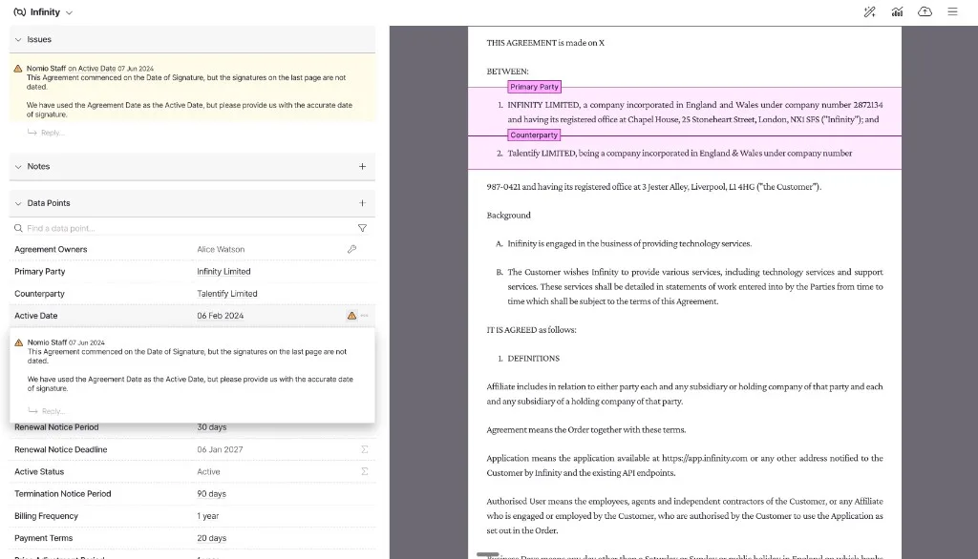The height and width of the screenshot is (559, 978).
Task: Click the Find a data point search field
Action: [x=187, y=228]
